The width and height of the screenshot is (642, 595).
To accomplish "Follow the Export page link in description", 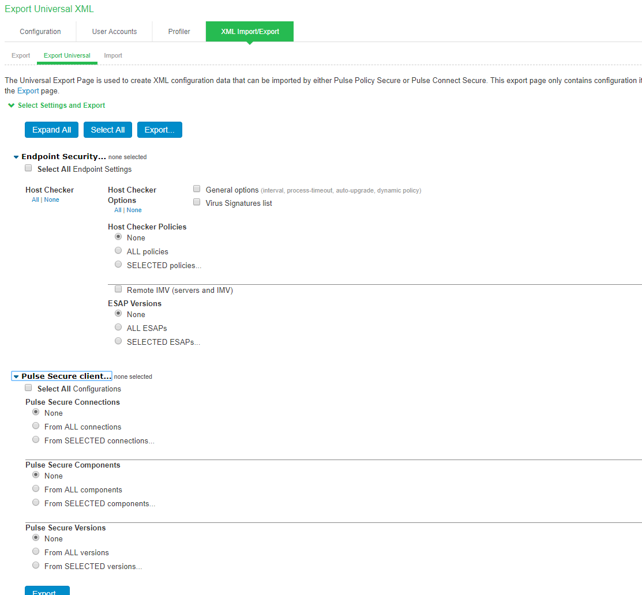I will pos(28,91).
